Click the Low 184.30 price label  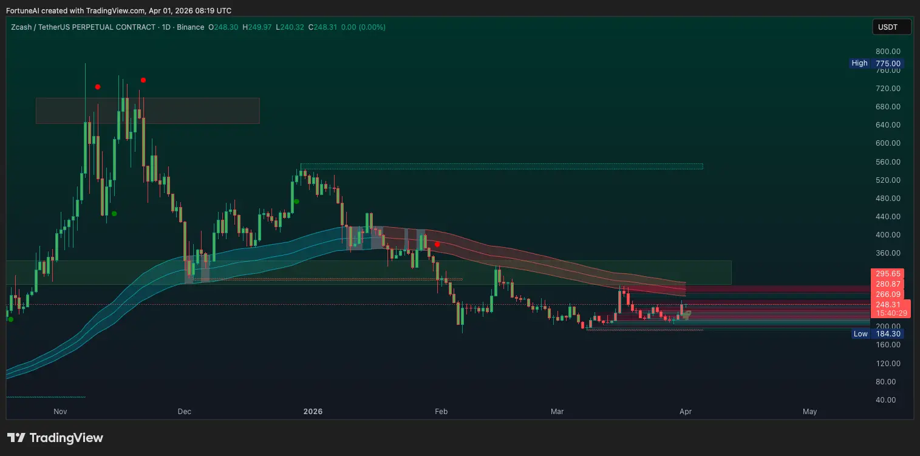pyautogui.click(x=878, y=334)
